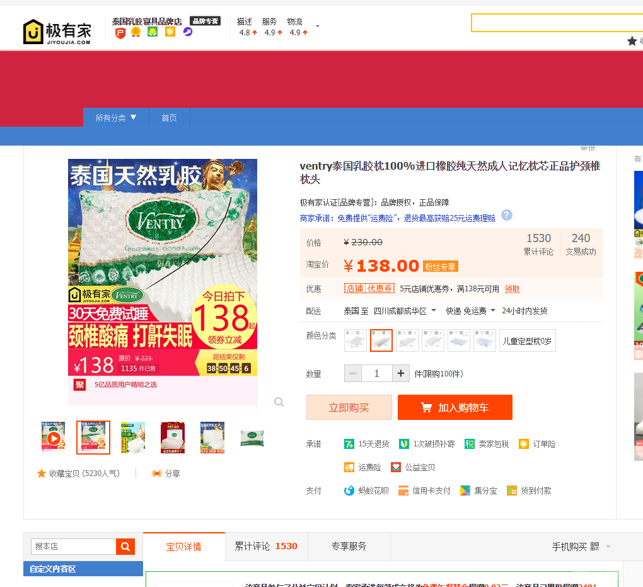Switch to the 专享服务 tab
The width and height of the screenshot is (643, 587).
click(349, 546)
